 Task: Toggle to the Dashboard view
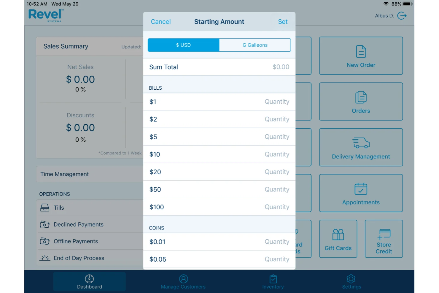click(89, 281)
